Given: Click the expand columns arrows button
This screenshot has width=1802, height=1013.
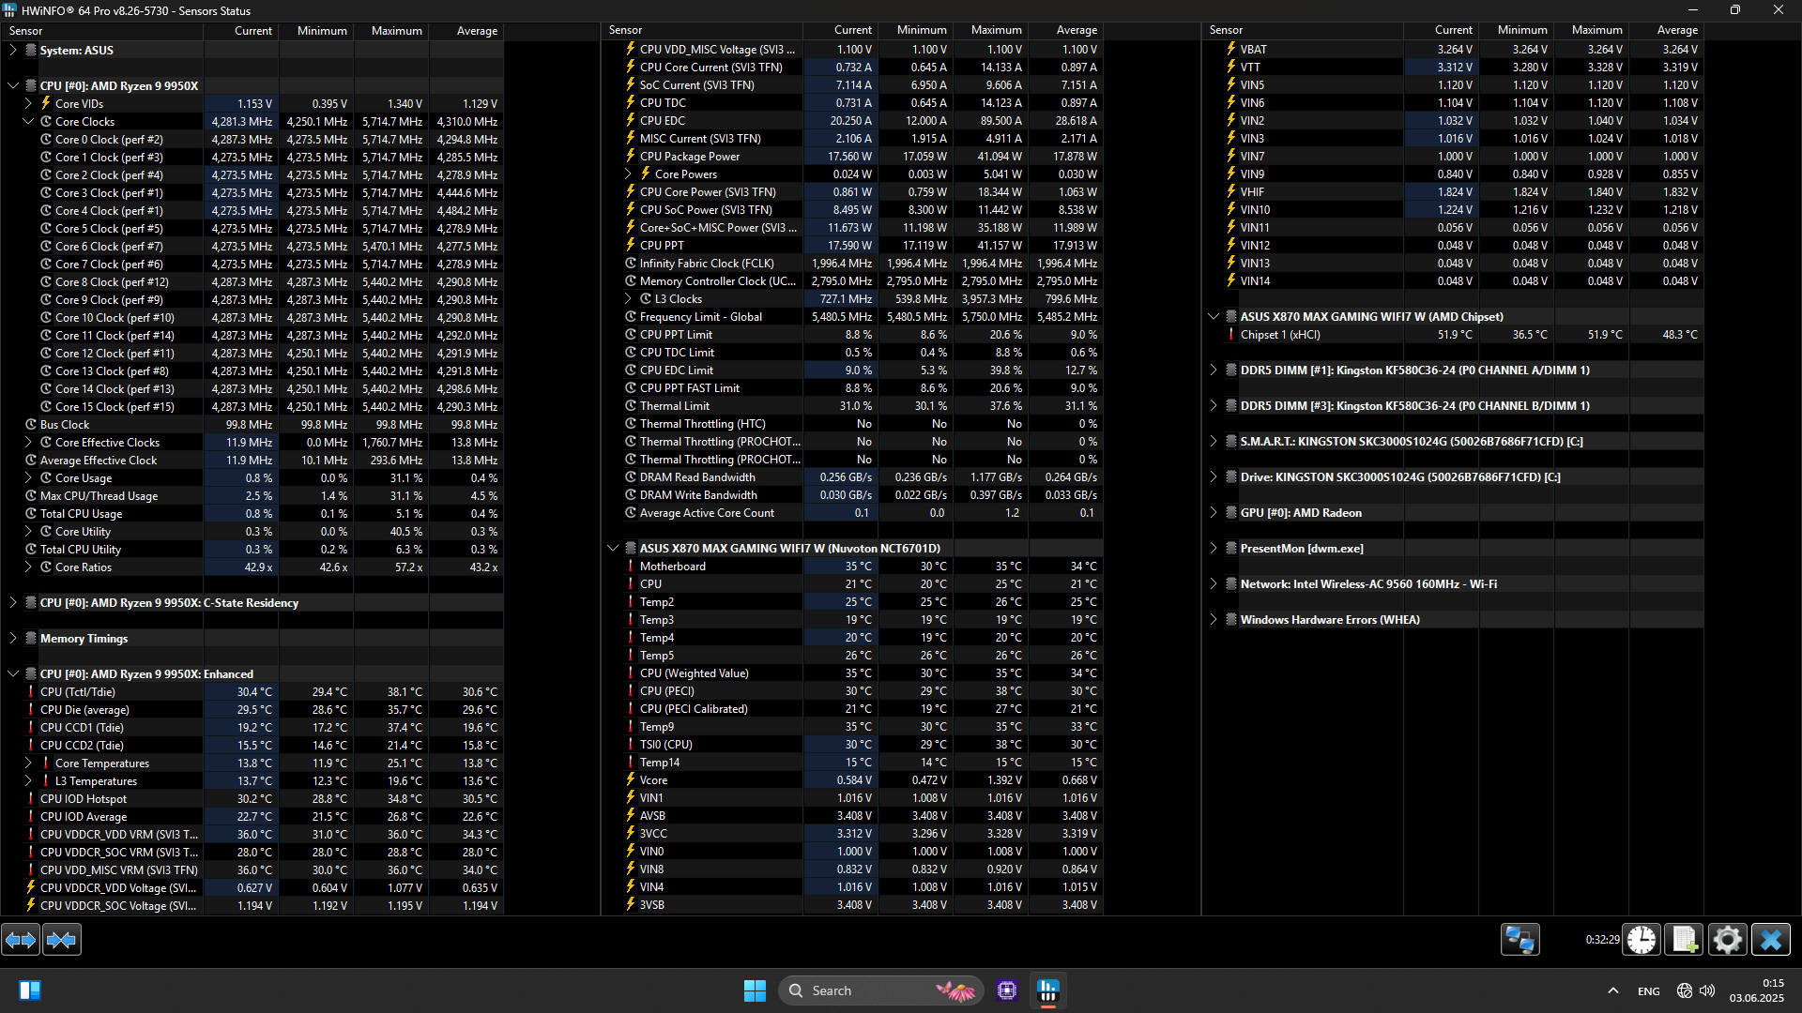Looking at the screenshot, I should tap(21, 939).
